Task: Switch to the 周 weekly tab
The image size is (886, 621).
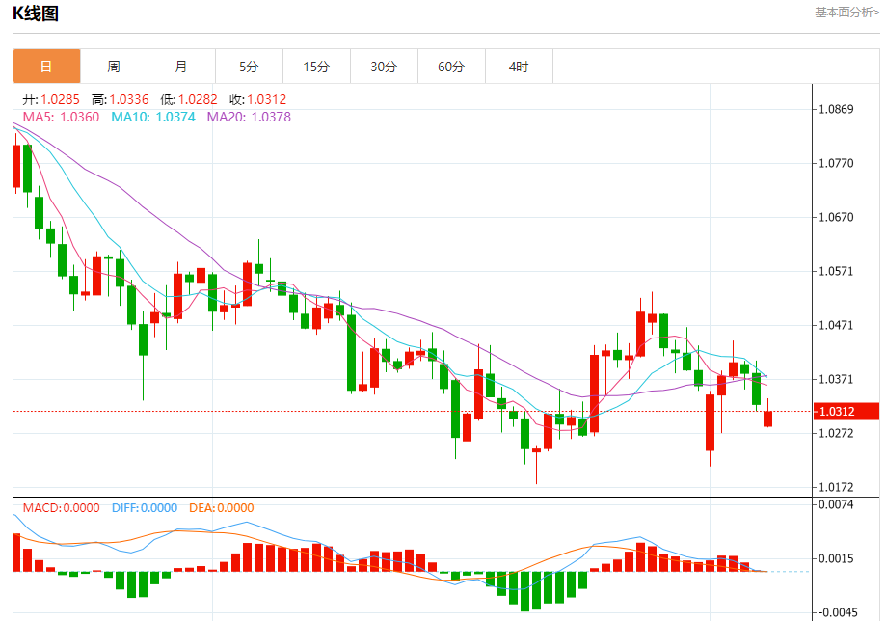Action: (x=114, y=67)
